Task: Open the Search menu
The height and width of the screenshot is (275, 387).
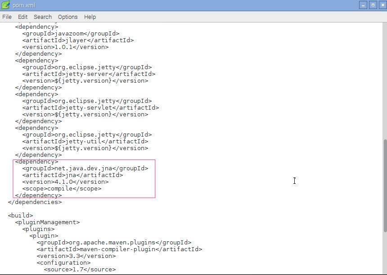Action: (x=43, y=17)
